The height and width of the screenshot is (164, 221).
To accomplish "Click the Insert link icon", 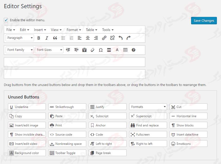I will pyautogui.click(x=104, y=38).
